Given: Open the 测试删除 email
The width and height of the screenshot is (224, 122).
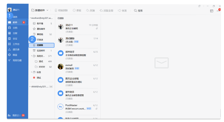Looking at the screenshot, I should pos(78,42).
